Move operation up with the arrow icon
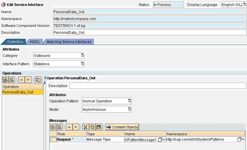This screenshot has height=150, width=247. 21,80
